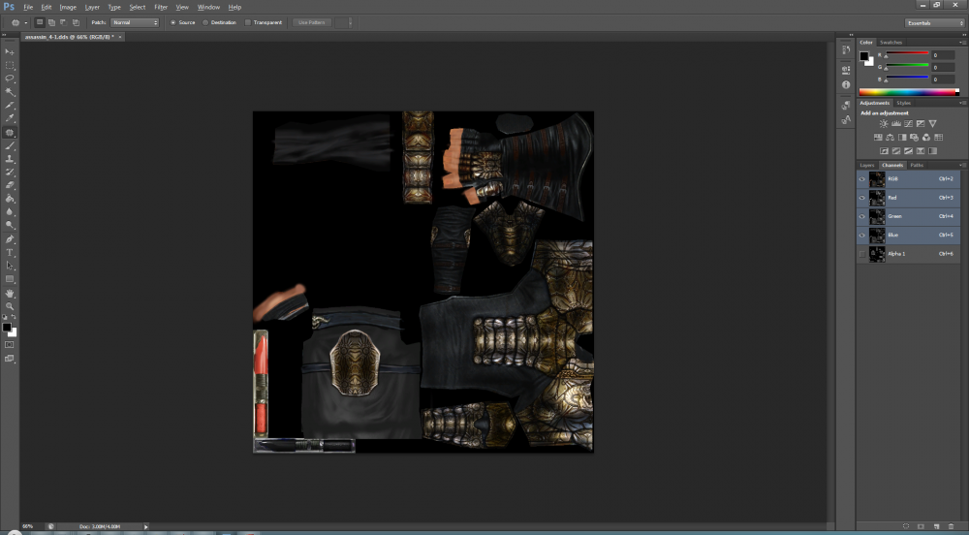Select the Move tool
The image size is (969, 535).
click(10, 52)
